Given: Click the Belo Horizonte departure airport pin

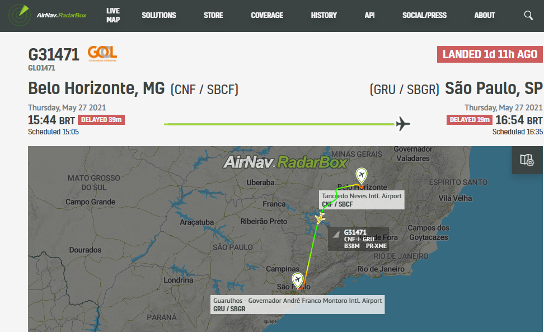Looking at the screenshot, I should (362, 176).
